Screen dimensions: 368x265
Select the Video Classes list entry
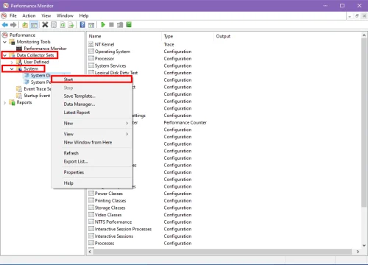(108, 215)
